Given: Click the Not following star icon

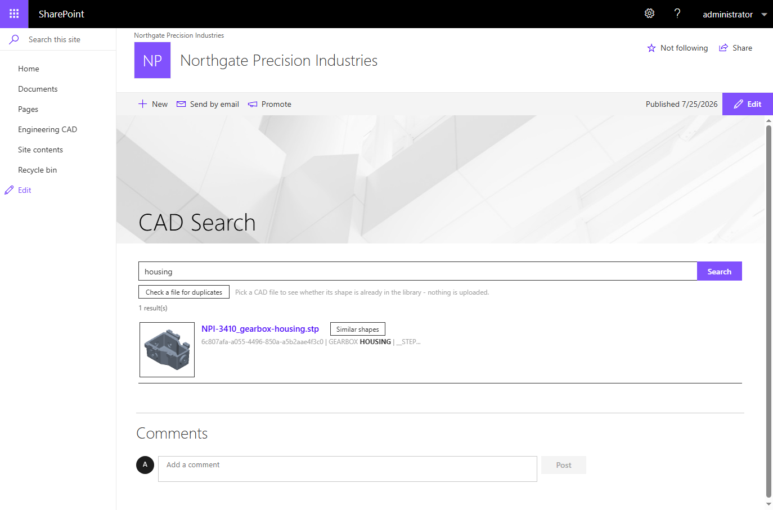Looking at the screenshot, I should pyautogui.click(x=651, y=48).
